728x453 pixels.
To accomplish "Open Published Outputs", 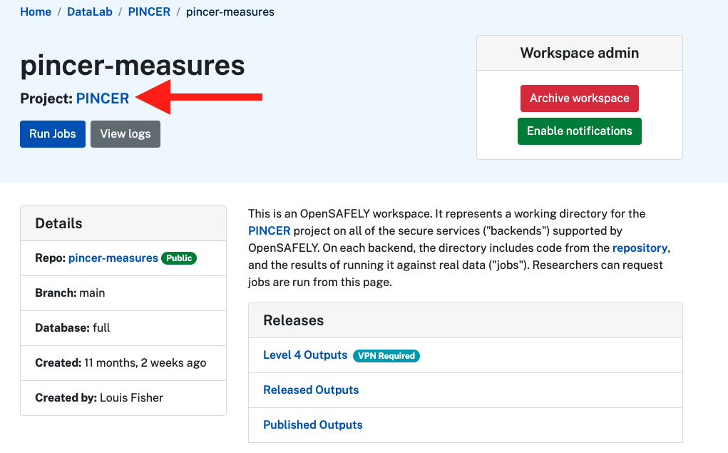I will coord(312,424).
